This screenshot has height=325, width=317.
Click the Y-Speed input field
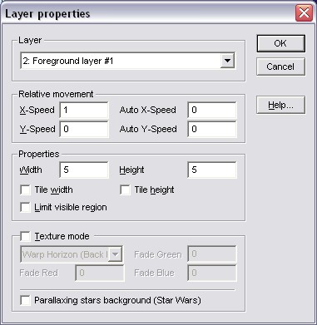[84, 129]
